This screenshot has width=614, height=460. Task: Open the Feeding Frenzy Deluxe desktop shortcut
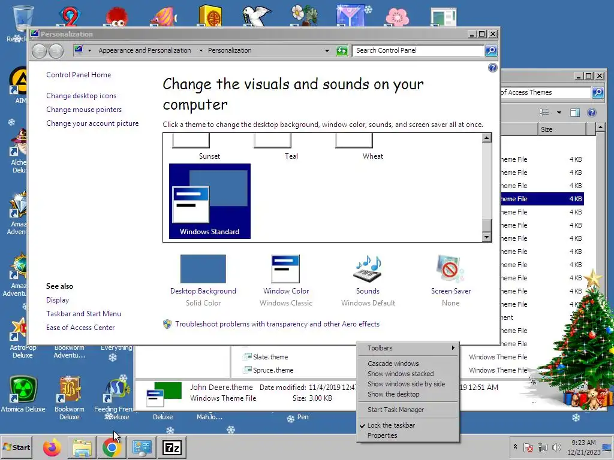pos(115,398)
